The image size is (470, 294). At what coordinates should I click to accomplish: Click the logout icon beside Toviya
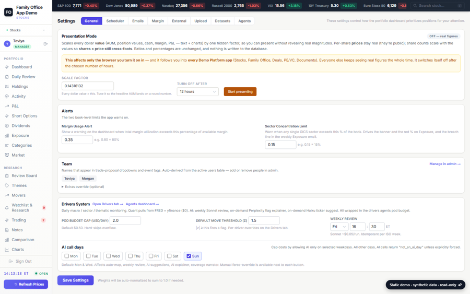45,44
